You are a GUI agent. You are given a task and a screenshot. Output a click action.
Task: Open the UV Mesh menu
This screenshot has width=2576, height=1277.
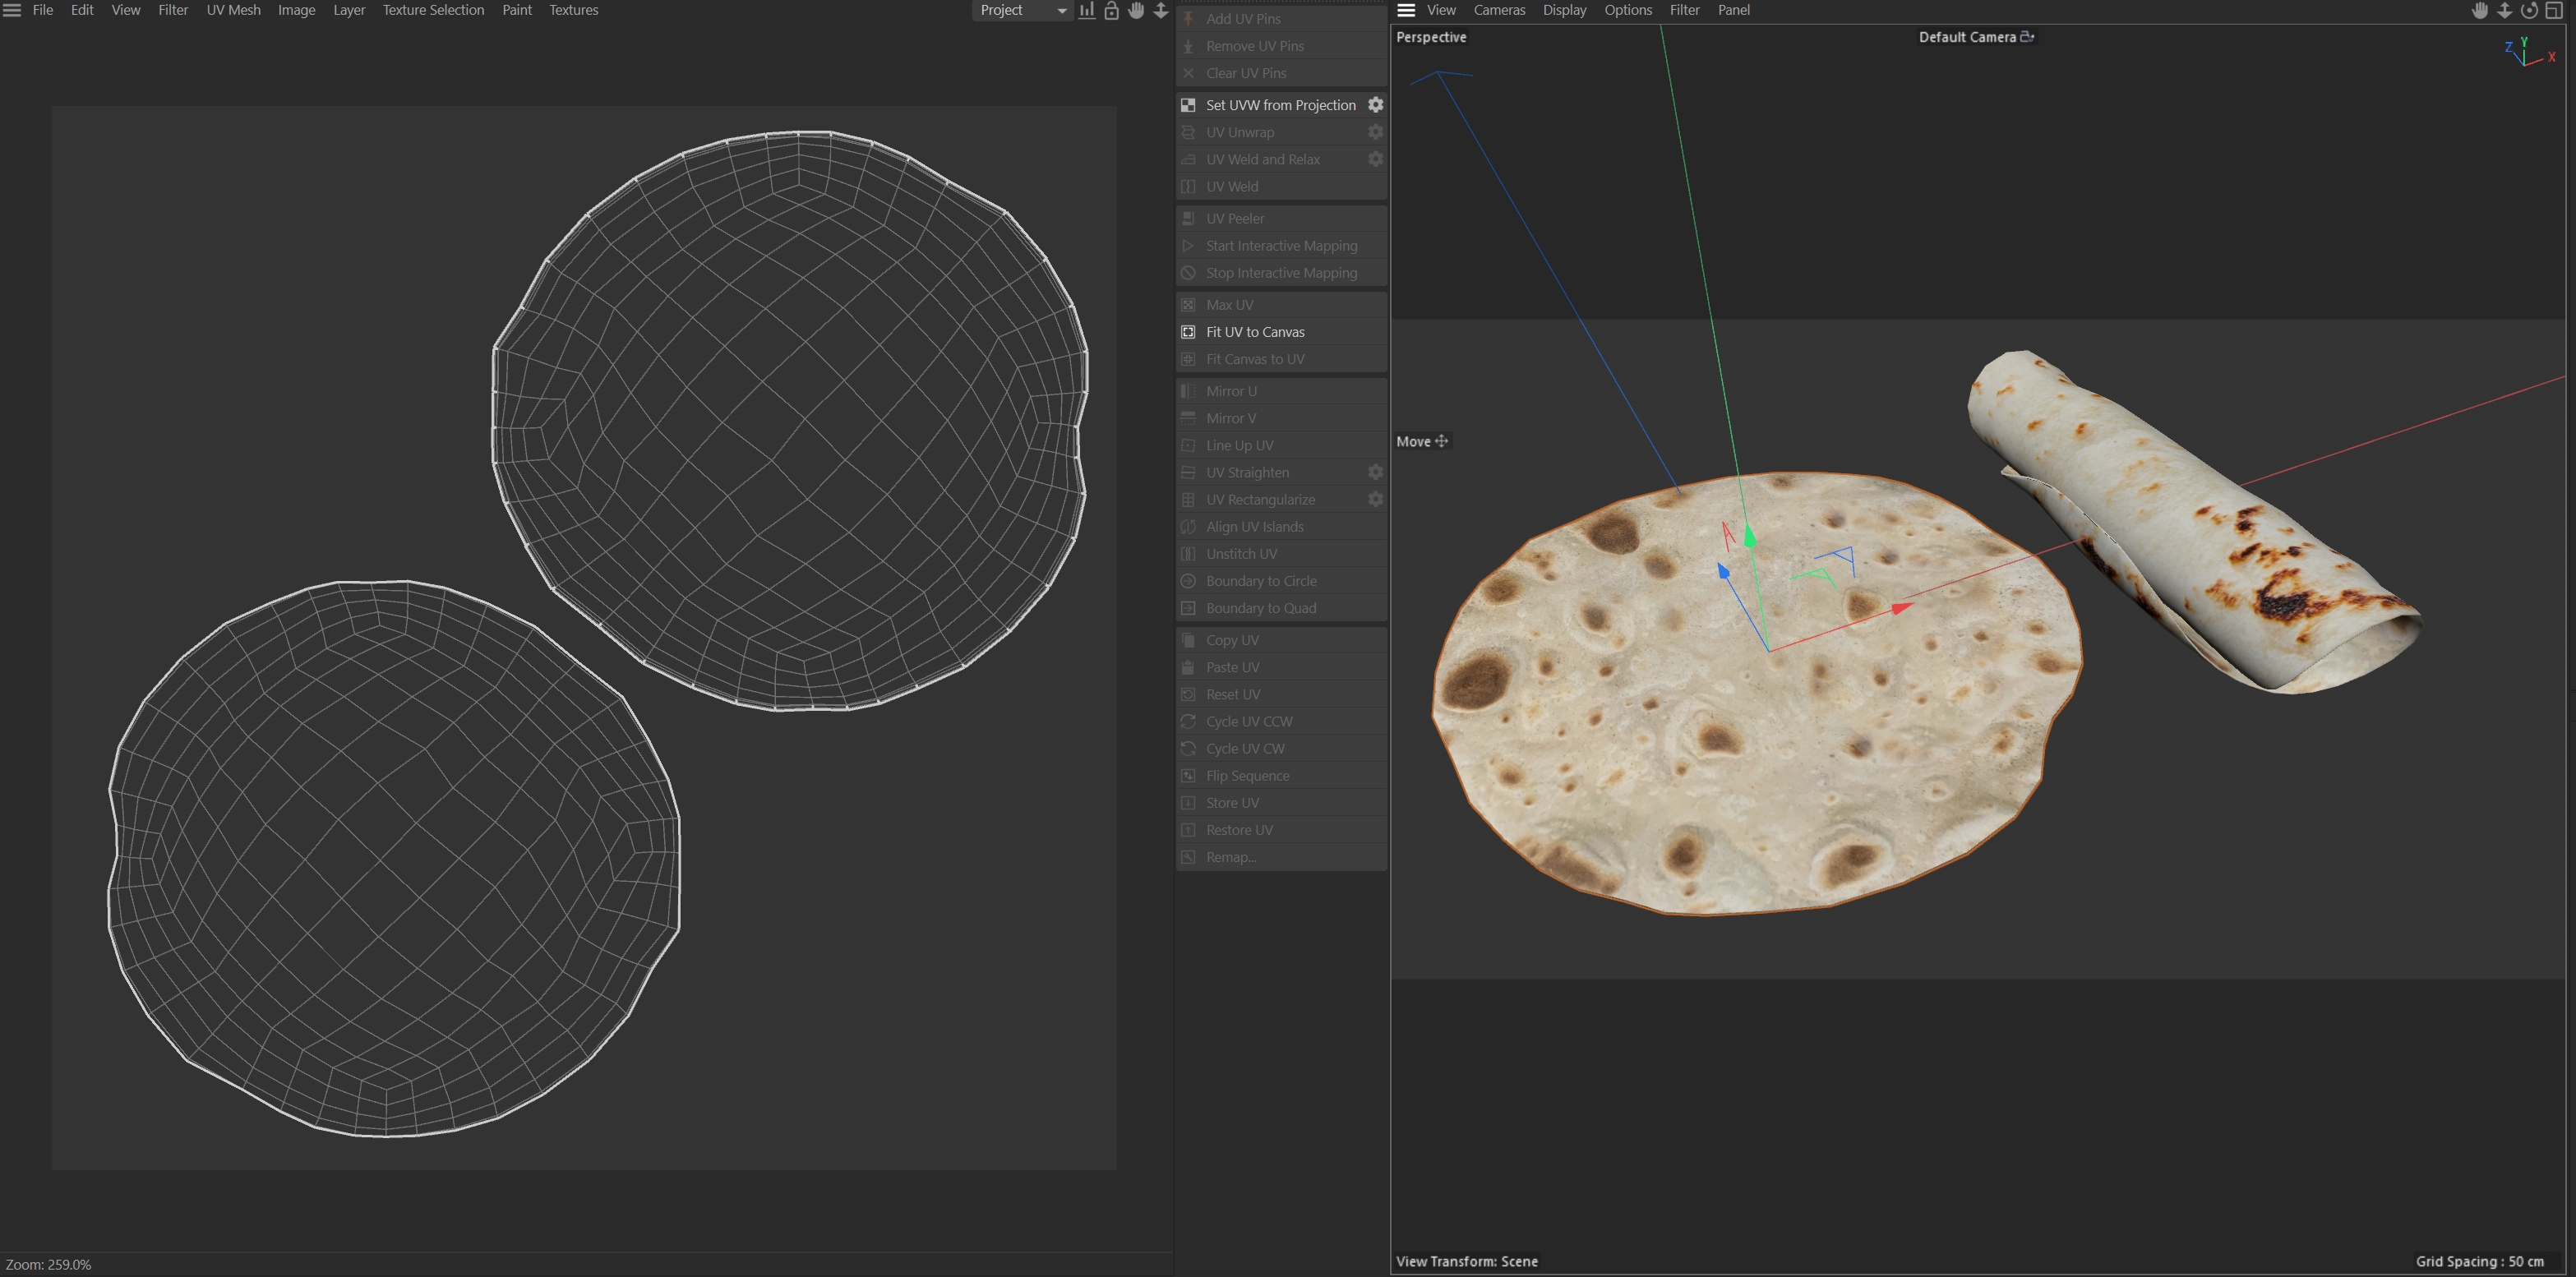tap(233, 10)
